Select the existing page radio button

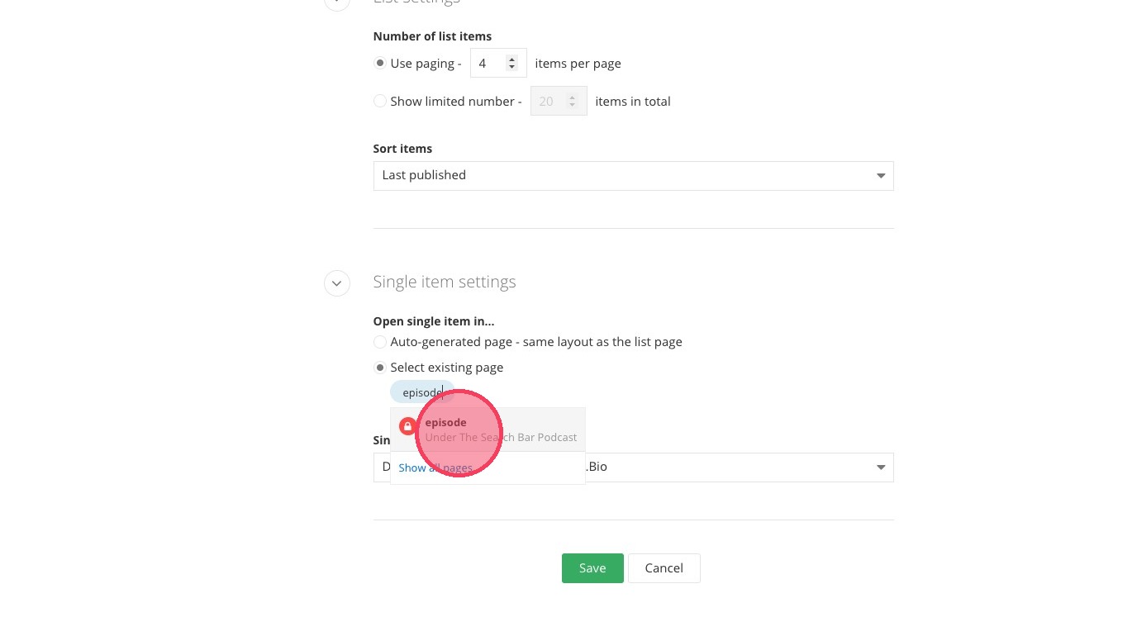(380, 368)
